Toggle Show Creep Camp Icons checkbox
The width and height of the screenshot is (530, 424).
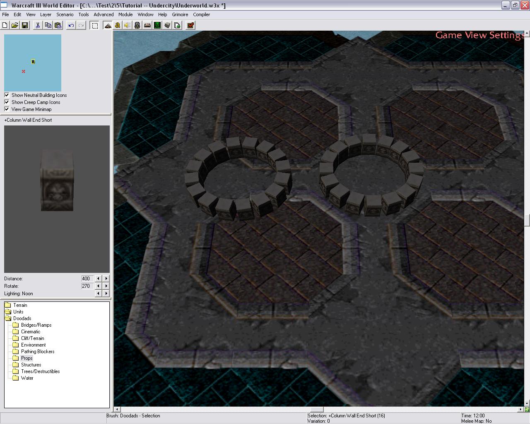point(7,102)
